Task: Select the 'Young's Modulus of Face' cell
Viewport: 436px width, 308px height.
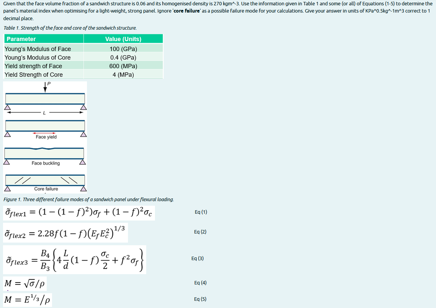Action: click(44, 49)
